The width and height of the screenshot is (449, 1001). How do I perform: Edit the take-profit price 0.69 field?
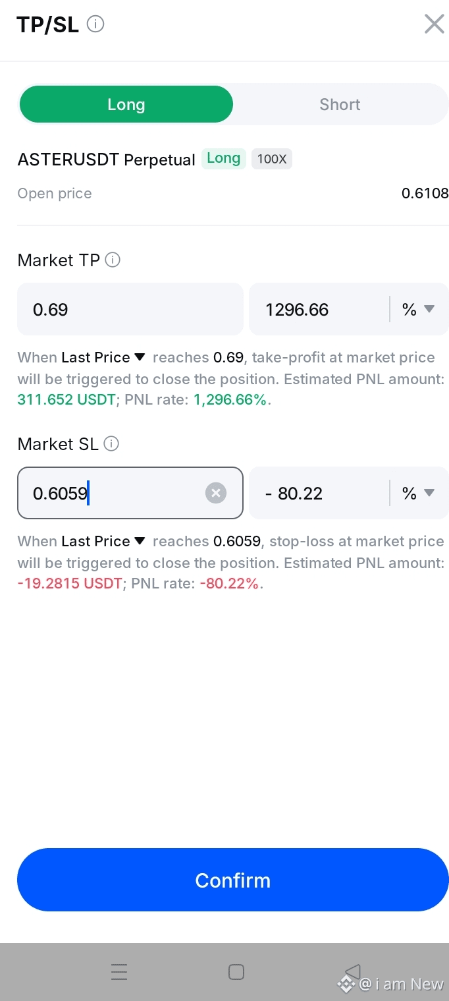130,309
